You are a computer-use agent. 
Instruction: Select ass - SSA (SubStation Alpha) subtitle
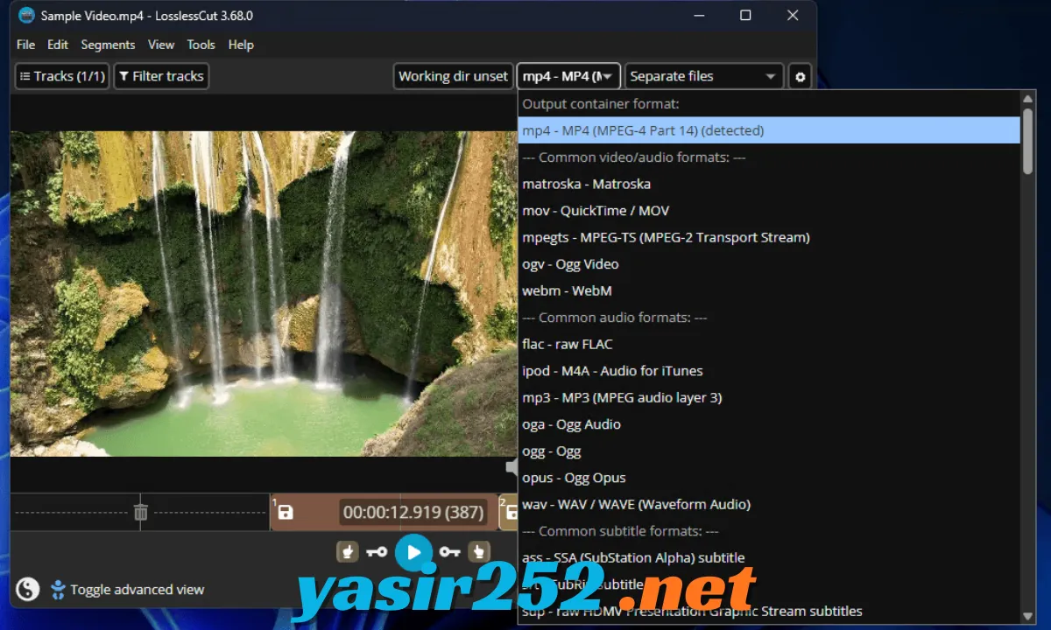pyautogui.click(x=769, y=557)
